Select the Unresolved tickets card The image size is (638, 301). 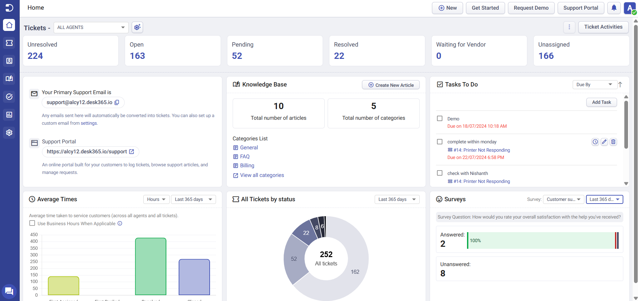[71, 51]
